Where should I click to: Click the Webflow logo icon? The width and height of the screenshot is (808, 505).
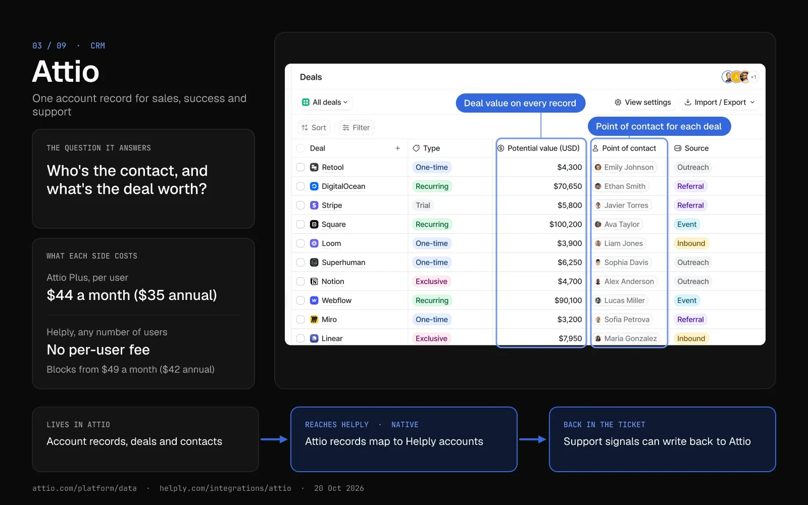[x=314, y=300]
